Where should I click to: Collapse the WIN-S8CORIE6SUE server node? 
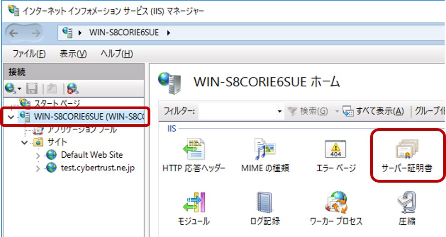[10, 117]
